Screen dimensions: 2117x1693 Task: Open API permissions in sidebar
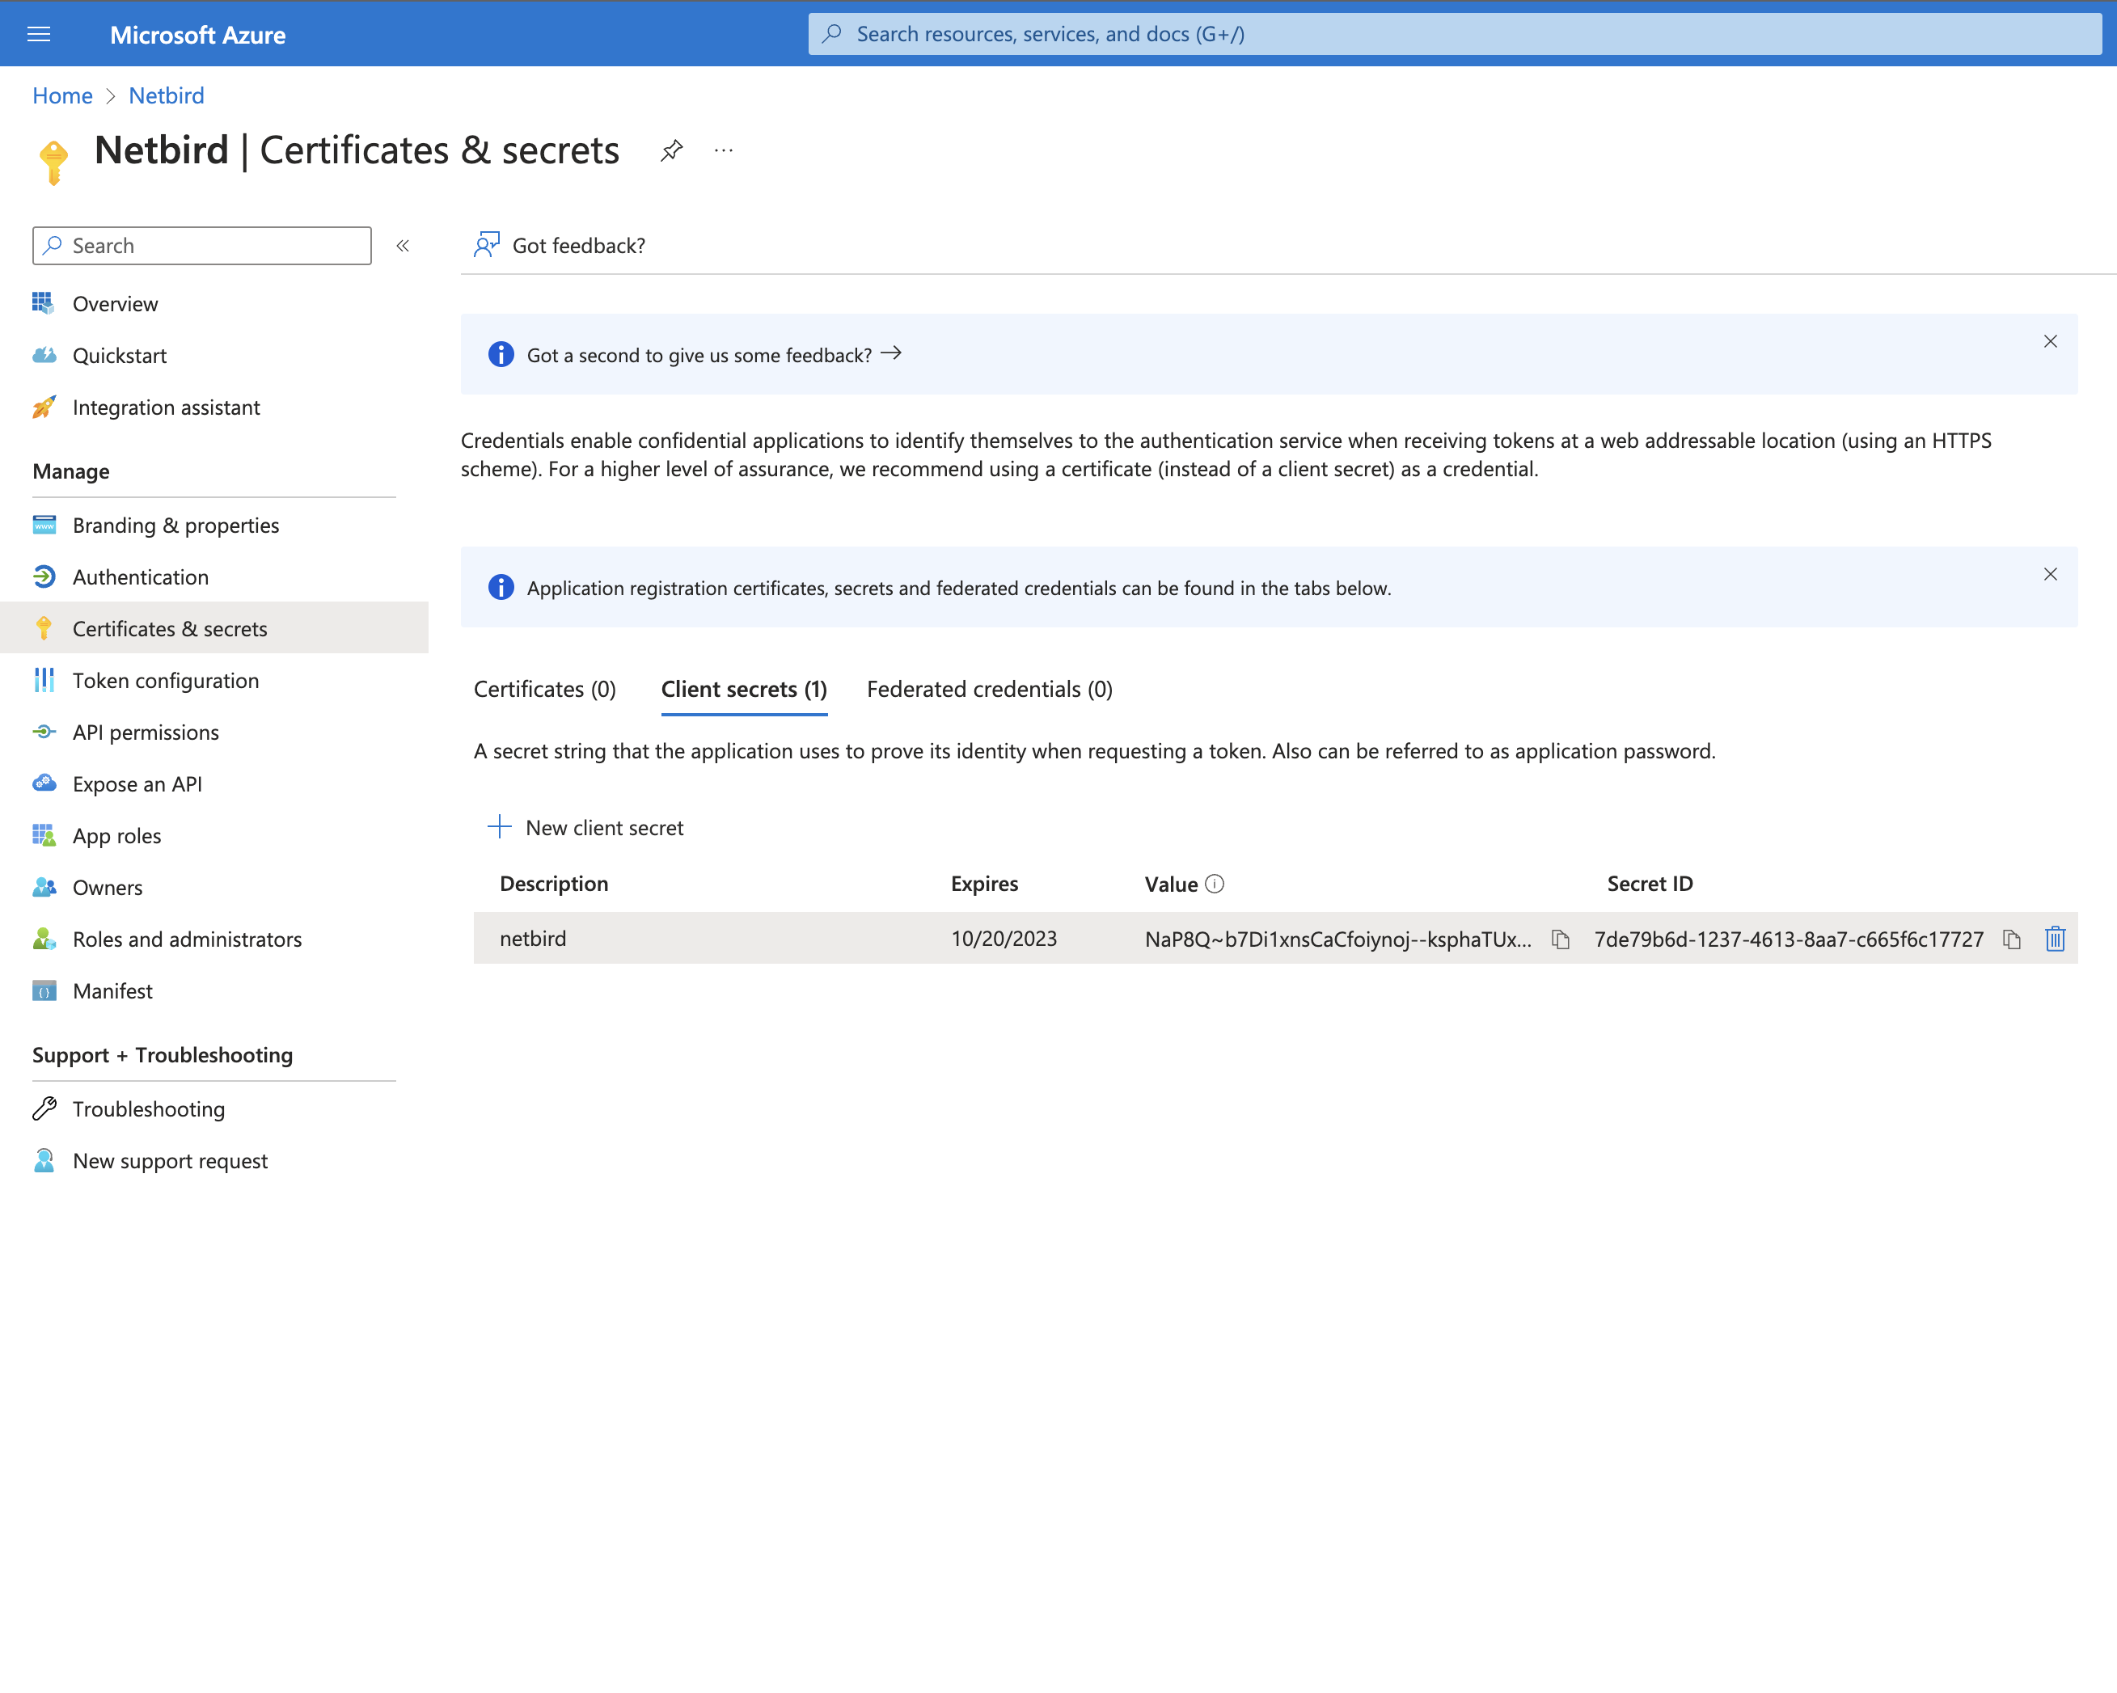[146, 733]
